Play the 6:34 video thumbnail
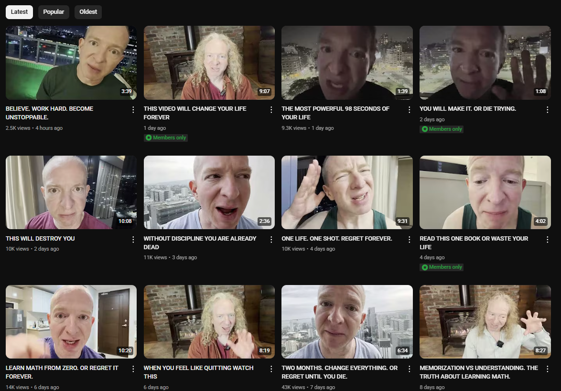Screen dimensions: 561x391 347,322
